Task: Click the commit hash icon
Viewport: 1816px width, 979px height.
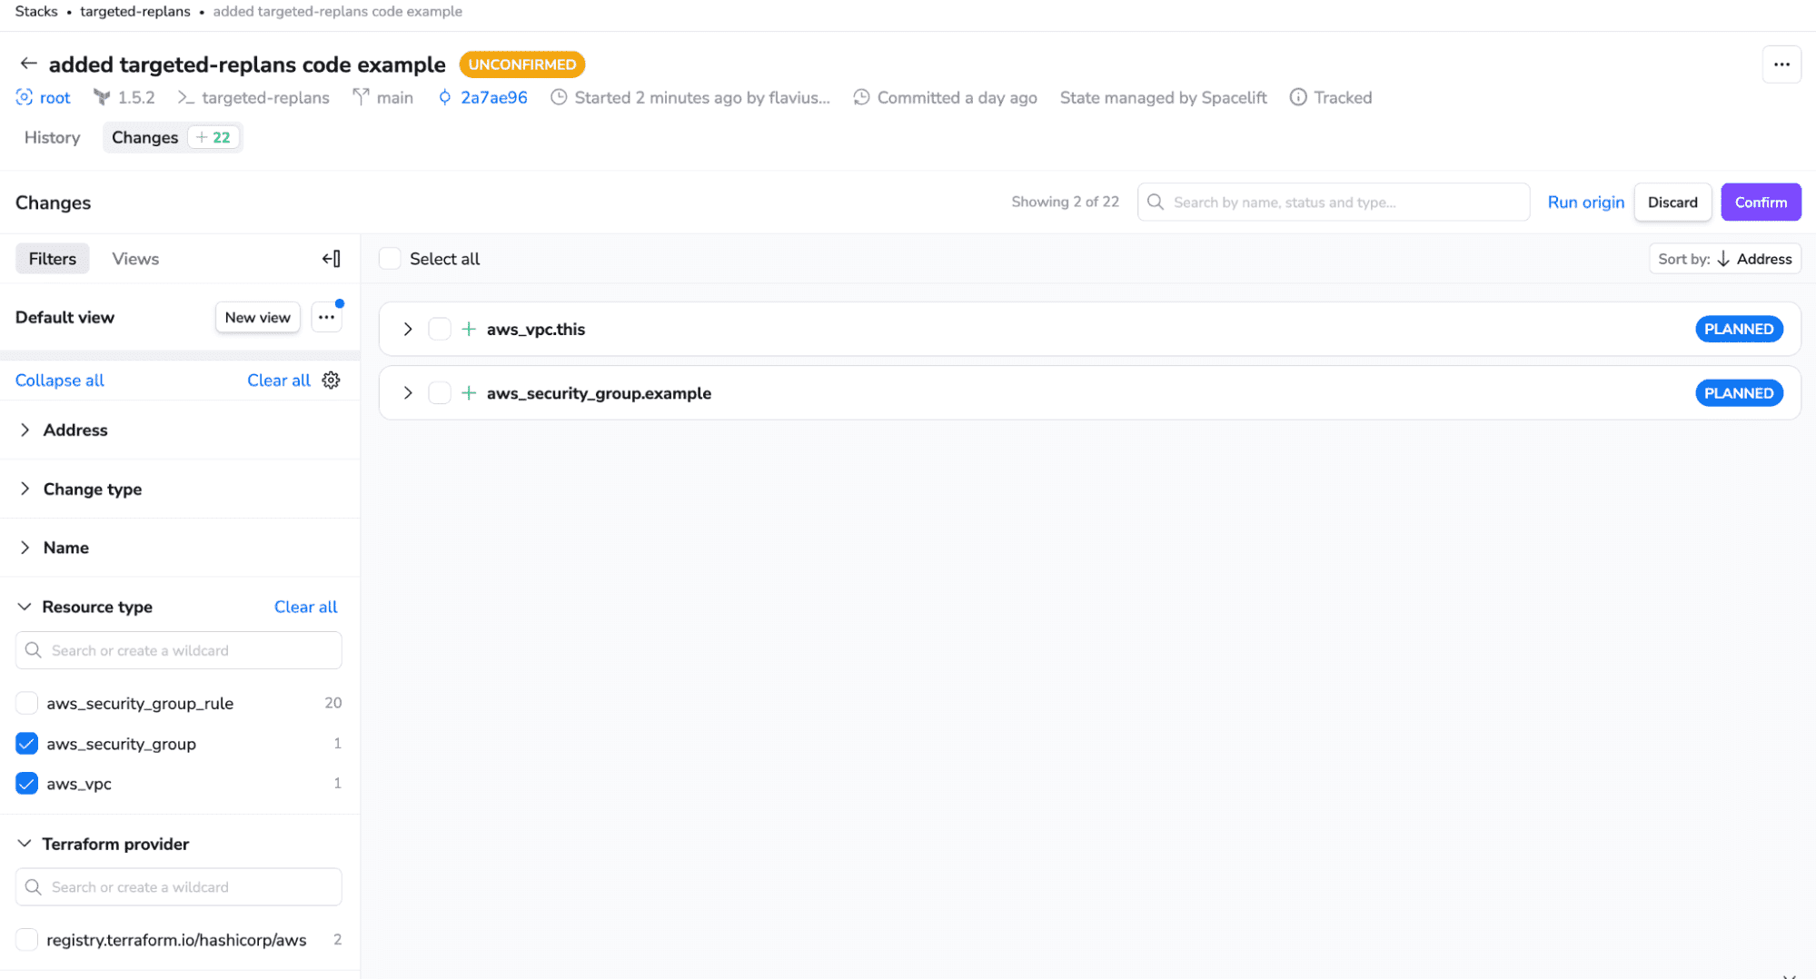Action: coord(444,97)
